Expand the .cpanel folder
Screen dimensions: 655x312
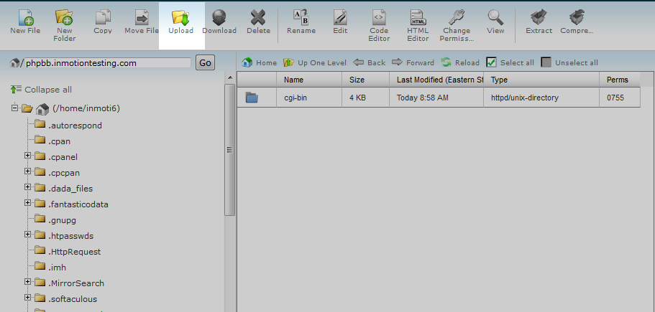coord(27,156)
